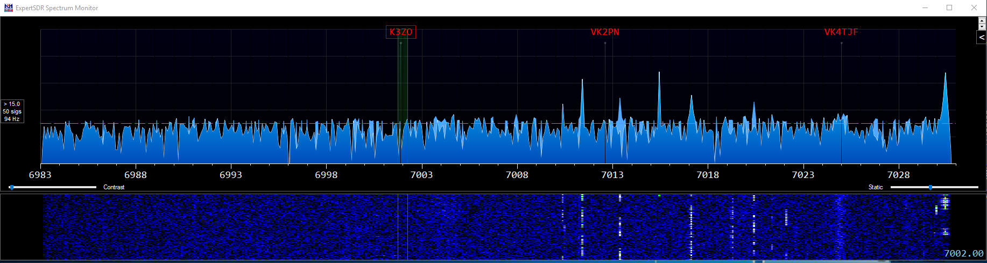Click the stepper down arrow at top right
Screen dimensions: 987x263
[x=982, y=26]
